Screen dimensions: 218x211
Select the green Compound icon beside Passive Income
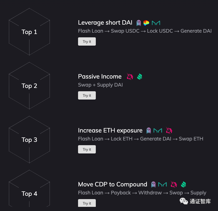(139, 77)
